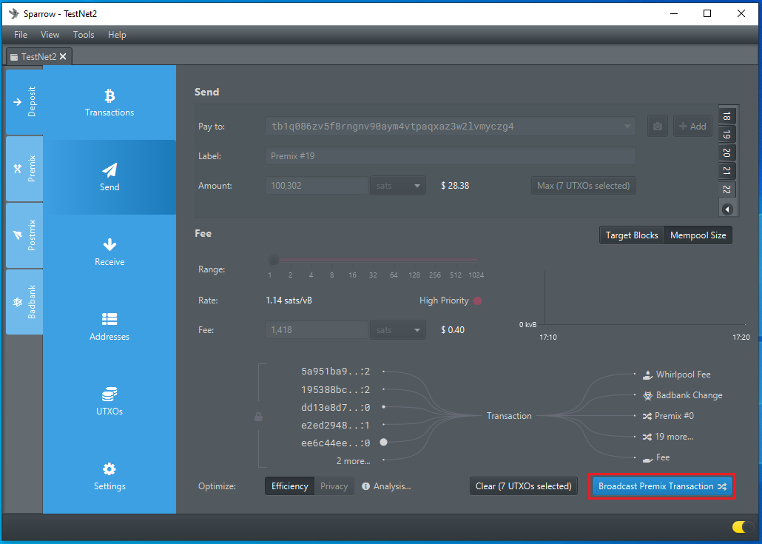Click Broadcast Premix Transaction button
The image size is (762, 544).
(662, 486)
